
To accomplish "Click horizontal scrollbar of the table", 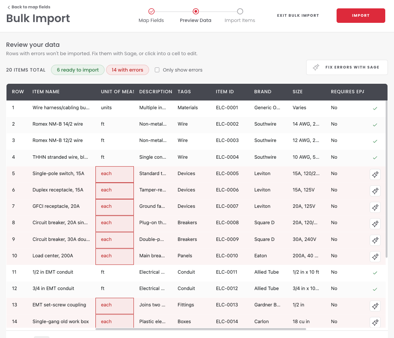I will pos(201,329).
